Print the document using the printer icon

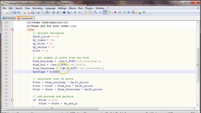click(x=33, y=13)
